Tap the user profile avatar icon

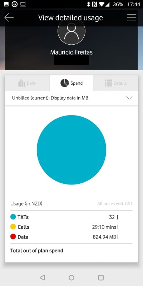tap(71, 31)
